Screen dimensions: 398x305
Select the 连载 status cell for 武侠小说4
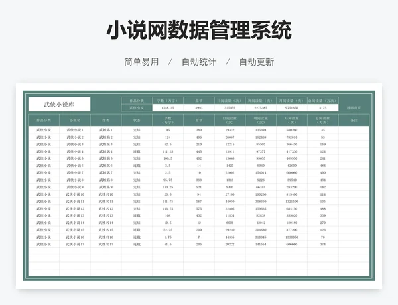(x=137, y=151)
